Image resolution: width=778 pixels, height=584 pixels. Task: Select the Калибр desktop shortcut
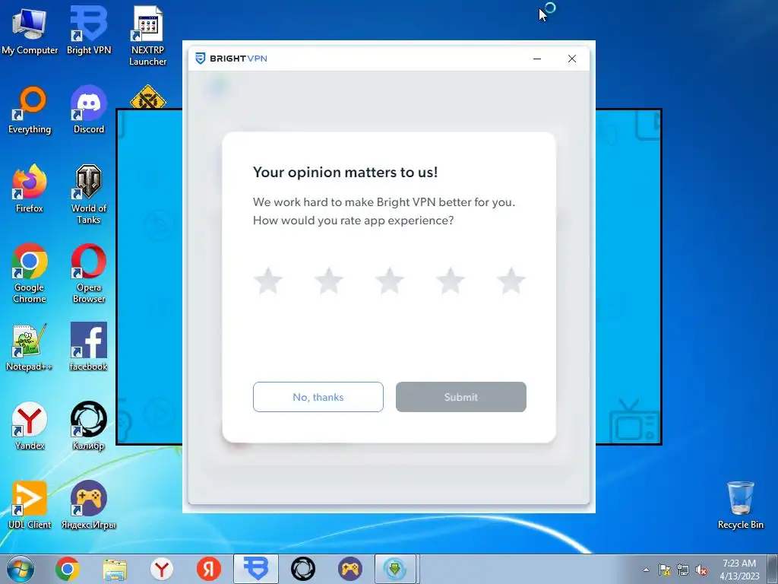click(x=89, y=426)
